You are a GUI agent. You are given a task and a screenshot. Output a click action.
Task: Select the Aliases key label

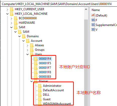tap(39, 45)
